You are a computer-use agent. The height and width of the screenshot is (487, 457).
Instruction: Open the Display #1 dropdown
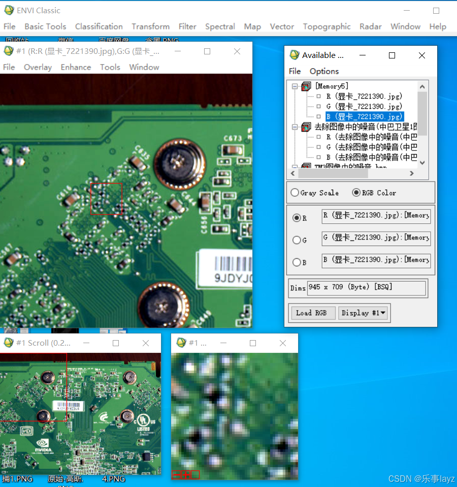pos(363,313)
